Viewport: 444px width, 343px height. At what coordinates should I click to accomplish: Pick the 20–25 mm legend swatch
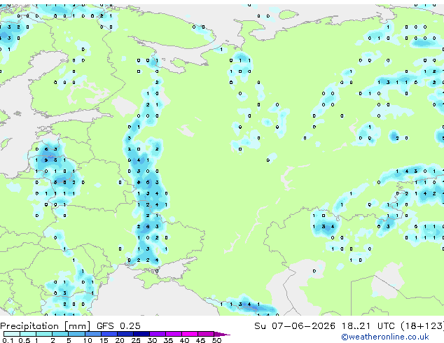point(125,334)
